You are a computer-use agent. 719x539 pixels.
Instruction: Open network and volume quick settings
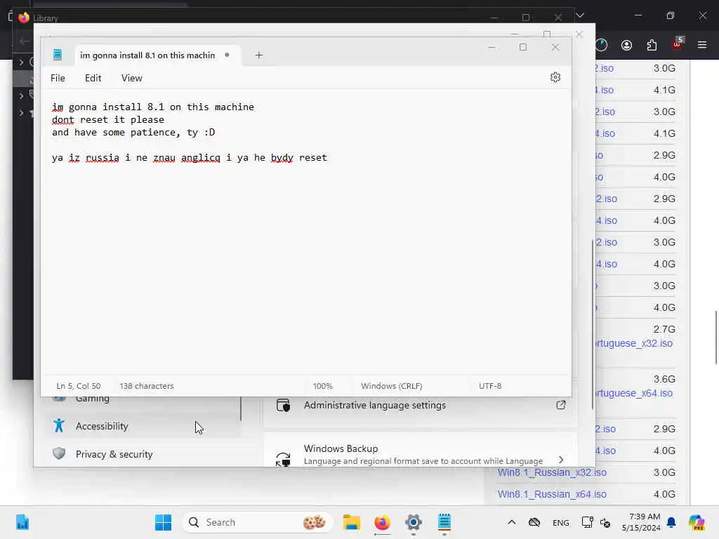pos(595,522)
